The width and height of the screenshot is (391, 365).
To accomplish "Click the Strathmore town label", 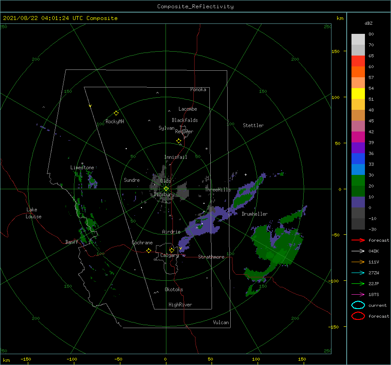I will (x=211, y=257).
